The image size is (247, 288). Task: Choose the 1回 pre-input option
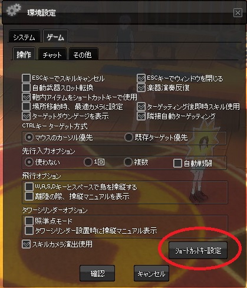pyautogui.click(x=88, y=162)
